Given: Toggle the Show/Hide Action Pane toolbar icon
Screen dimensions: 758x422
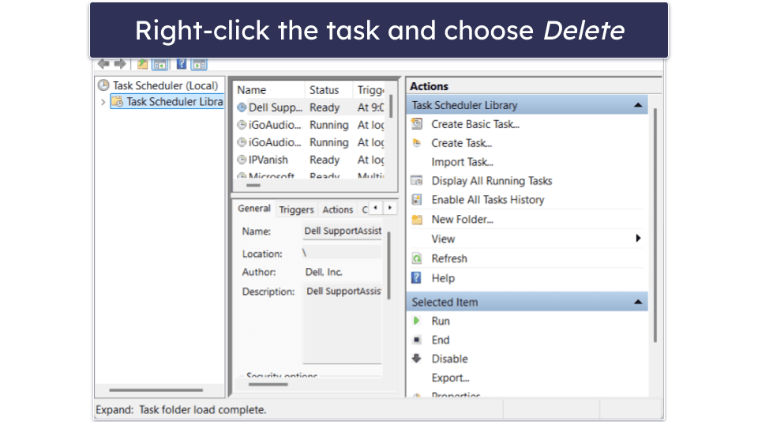Looking at the screenshot, I should click(198, 64).
